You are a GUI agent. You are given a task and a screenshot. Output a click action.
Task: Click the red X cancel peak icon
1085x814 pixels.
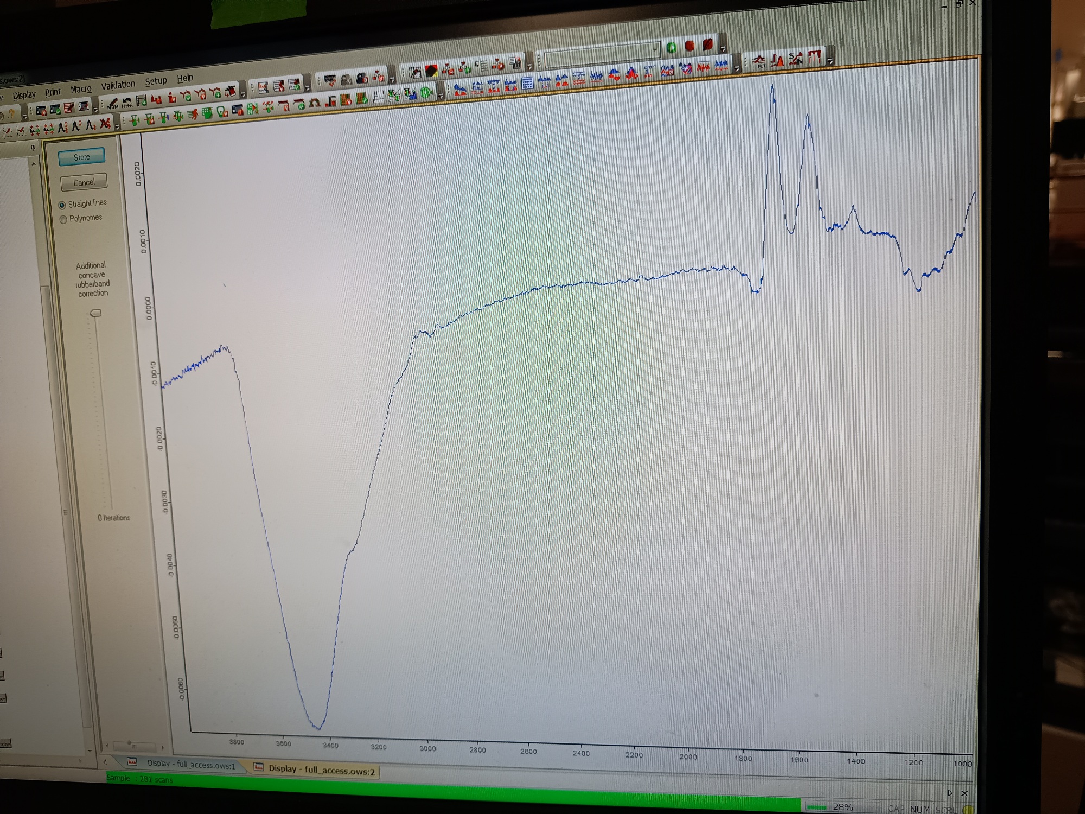tap(105, 124)
